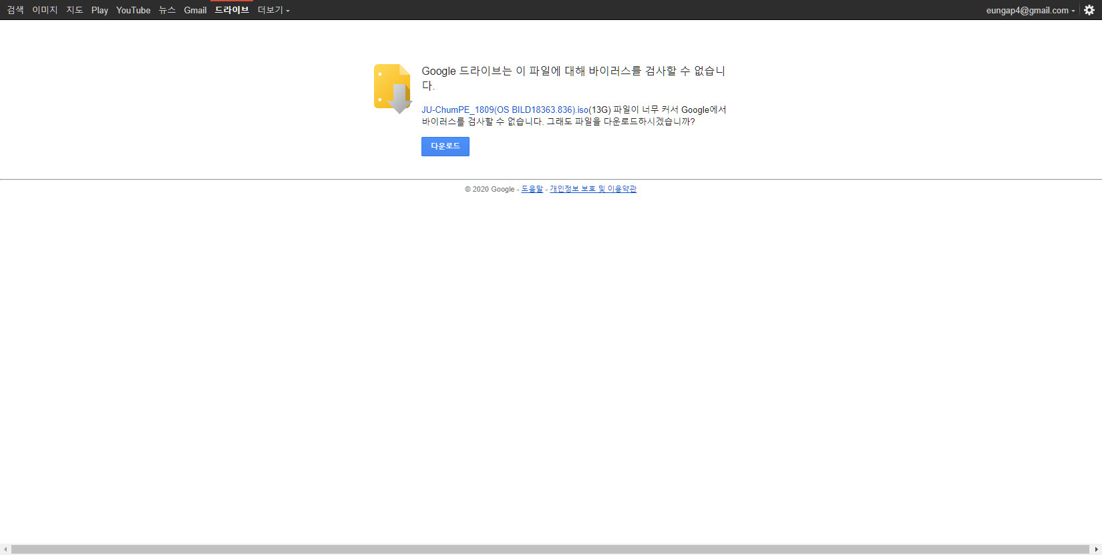The width and height of the screenshot is (1102, 555).
Task: Click the scrollbar right arrow
Action: point(1096,550)
